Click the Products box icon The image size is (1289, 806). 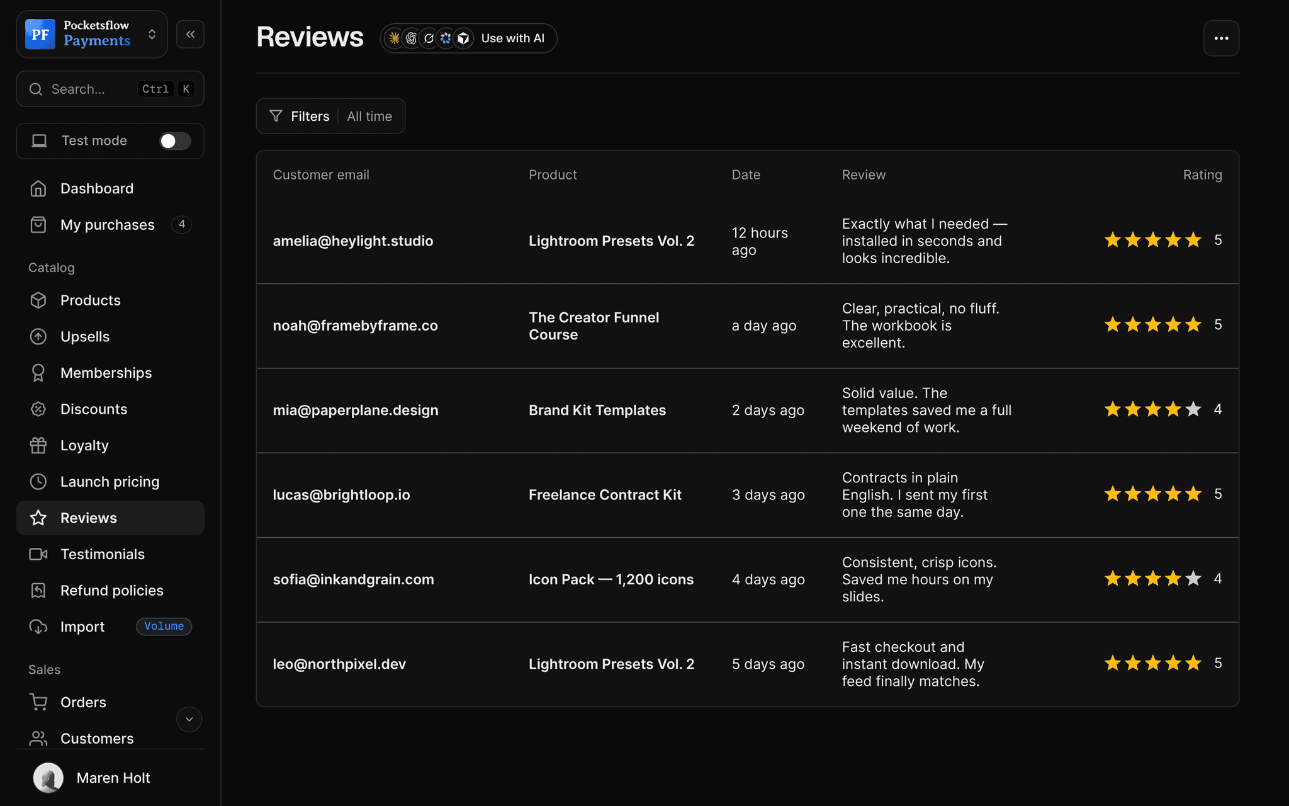click(x=38, y=300)
